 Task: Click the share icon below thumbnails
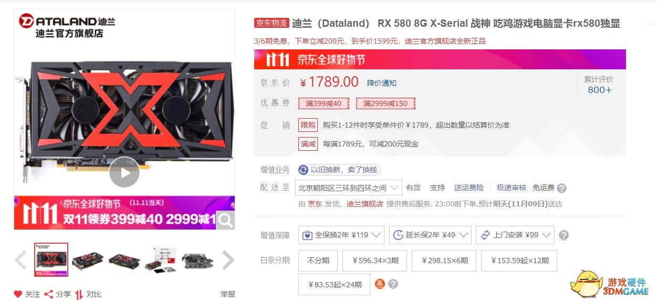pos(49,294)
